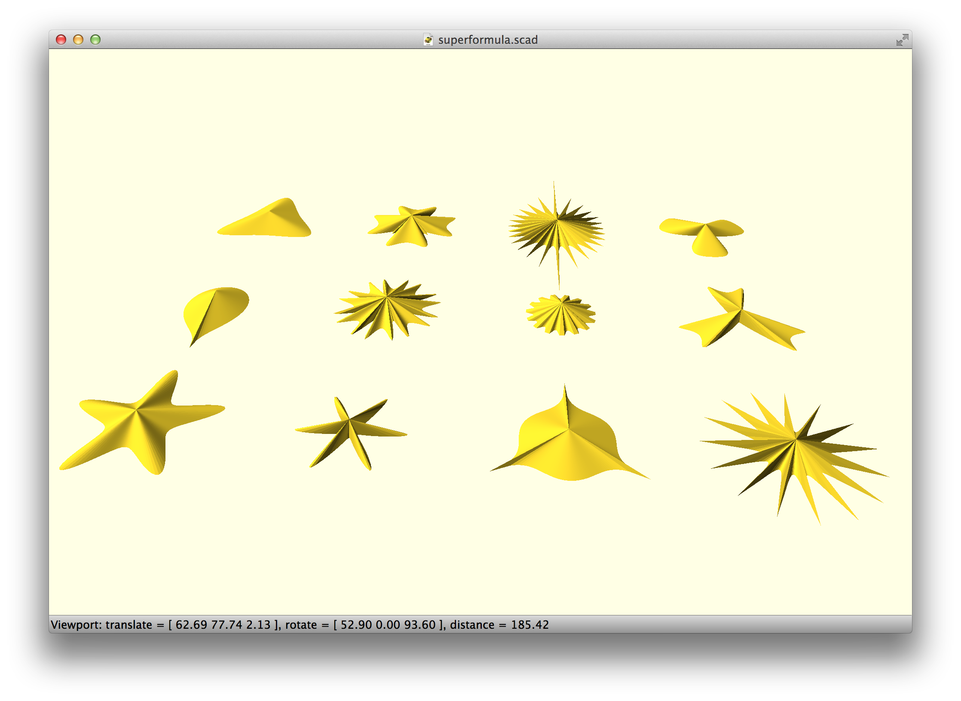Screen dimensions: 961x701
Task: Click the red close window button
Action: click(x=61, y=40)
